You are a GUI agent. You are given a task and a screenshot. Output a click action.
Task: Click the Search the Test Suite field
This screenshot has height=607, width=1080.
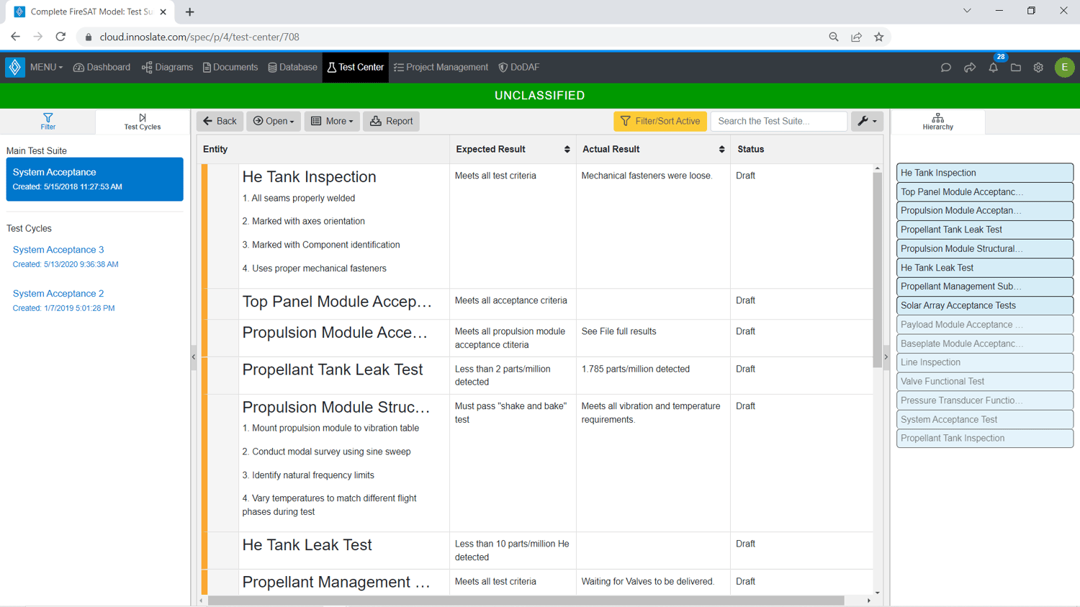[778, 121]
